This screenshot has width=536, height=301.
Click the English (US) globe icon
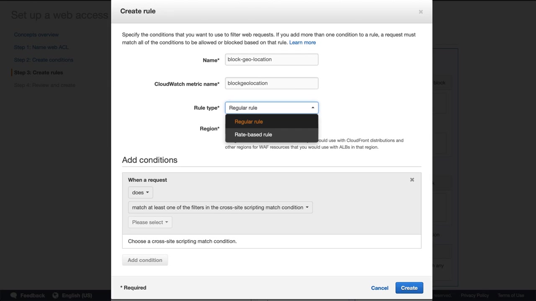(x=56, y=295)
